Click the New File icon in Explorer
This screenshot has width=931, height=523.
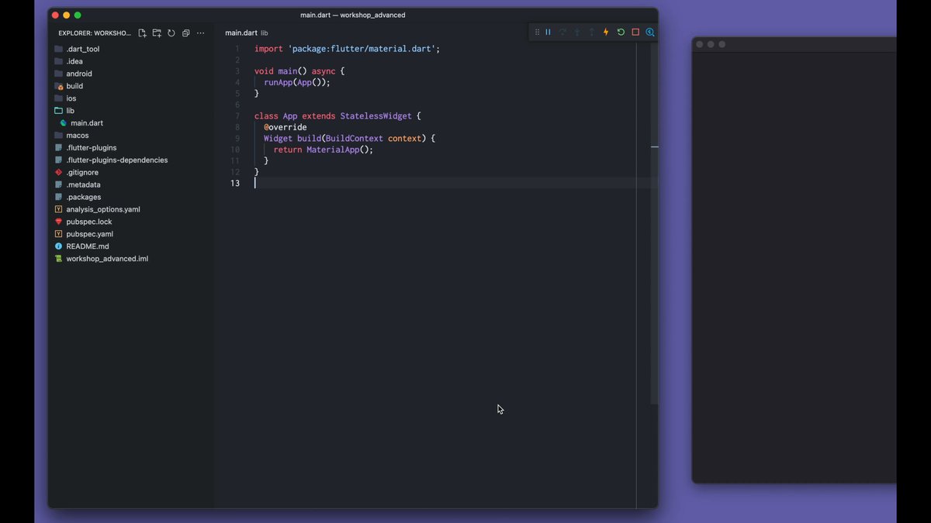[x=142, y=33]
